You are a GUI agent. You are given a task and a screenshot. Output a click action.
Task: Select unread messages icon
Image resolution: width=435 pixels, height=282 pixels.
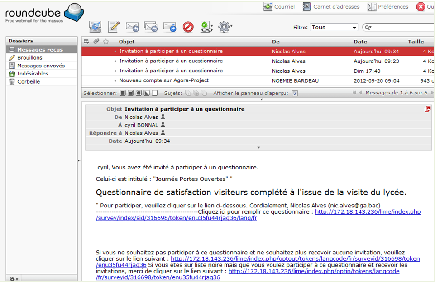pyautogui.click(x=139, y=93)
